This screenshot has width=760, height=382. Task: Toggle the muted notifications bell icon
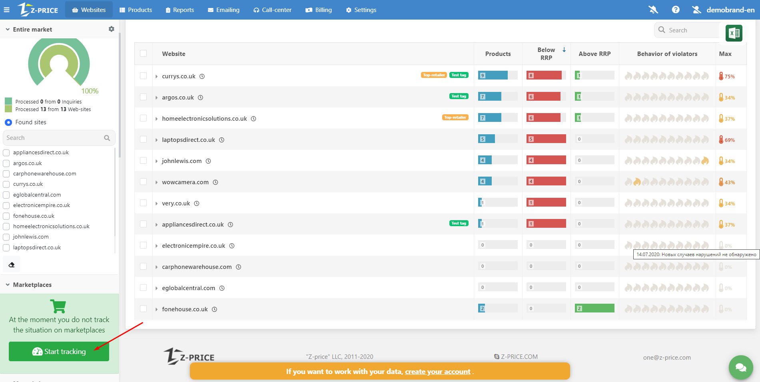click(653, 10)
